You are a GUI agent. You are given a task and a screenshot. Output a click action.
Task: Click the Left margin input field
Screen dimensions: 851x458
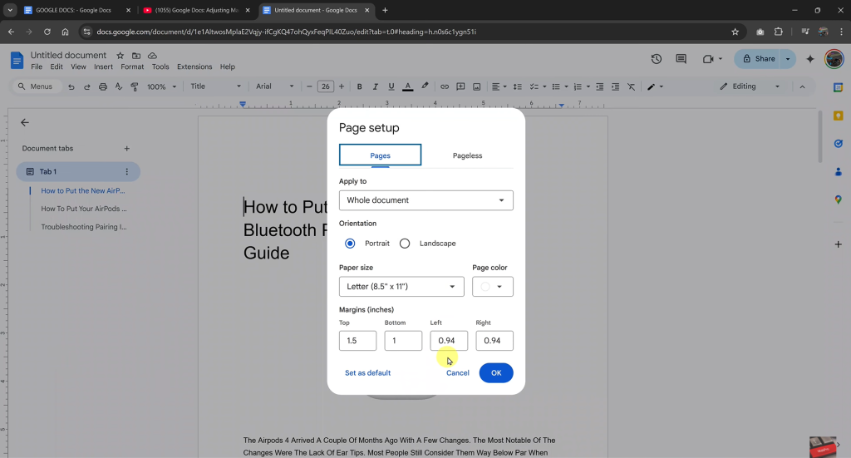coord(449,341)
